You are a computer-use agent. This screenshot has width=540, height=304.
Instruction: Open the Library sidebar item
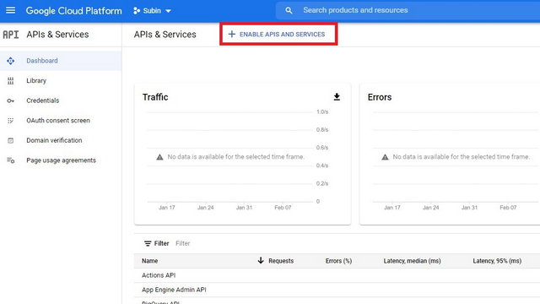[61, 81]
